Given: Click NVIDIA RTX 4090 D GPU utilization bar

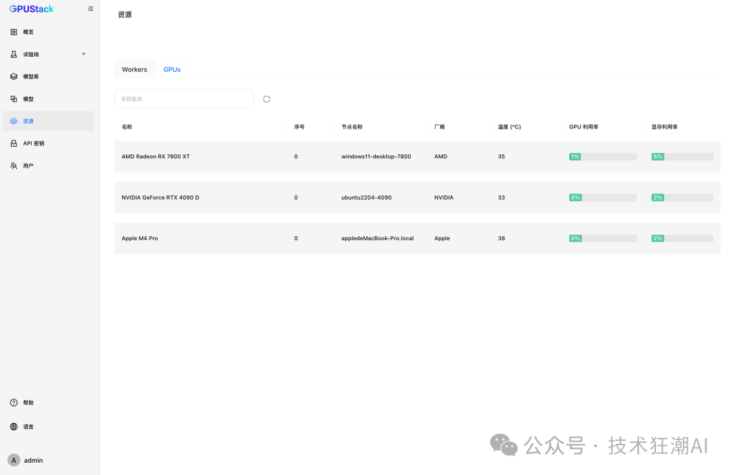Looking at the screenshot, I should point(603,198).
